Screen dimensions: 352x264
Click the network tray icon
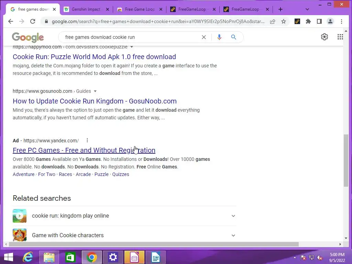tap(311, 257)
